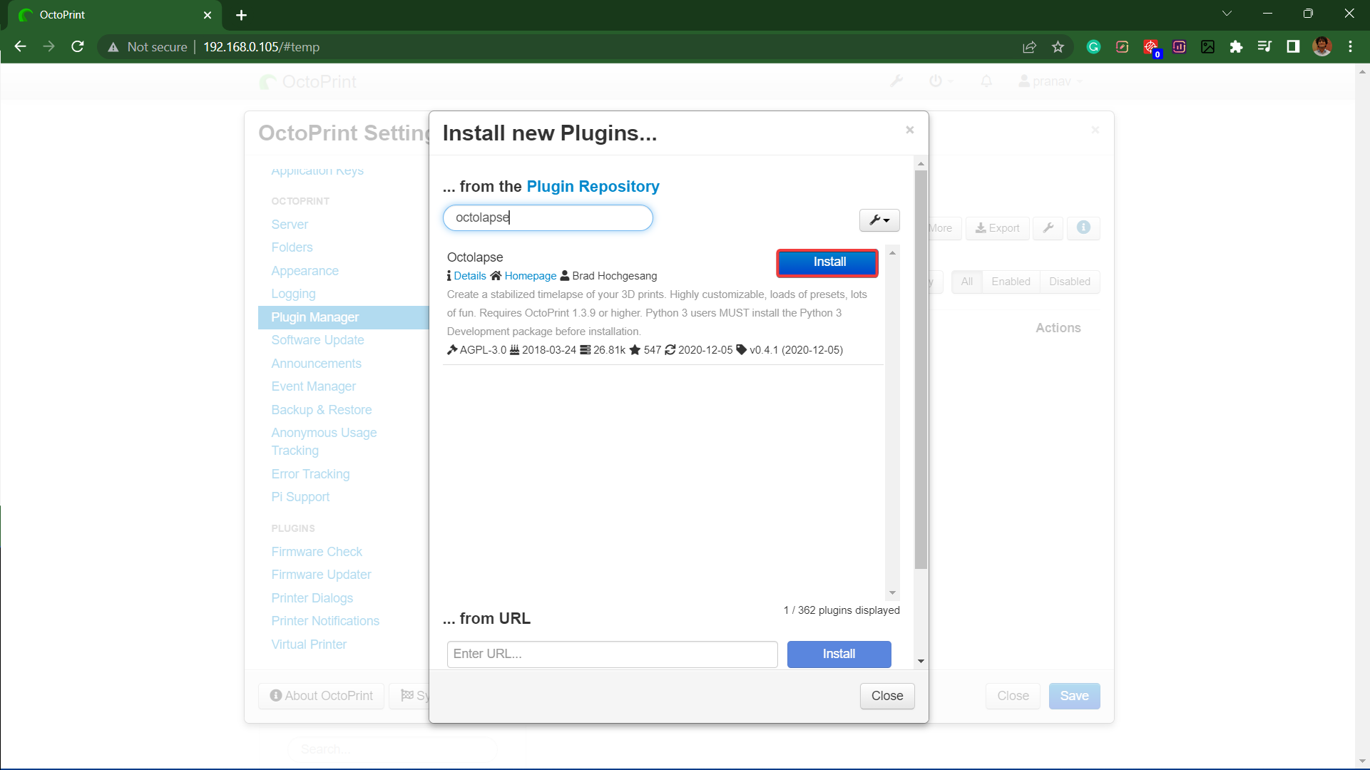The image size is (1370, 770).
Task: Click the Not secure site info warning
Action: point(147,47)
